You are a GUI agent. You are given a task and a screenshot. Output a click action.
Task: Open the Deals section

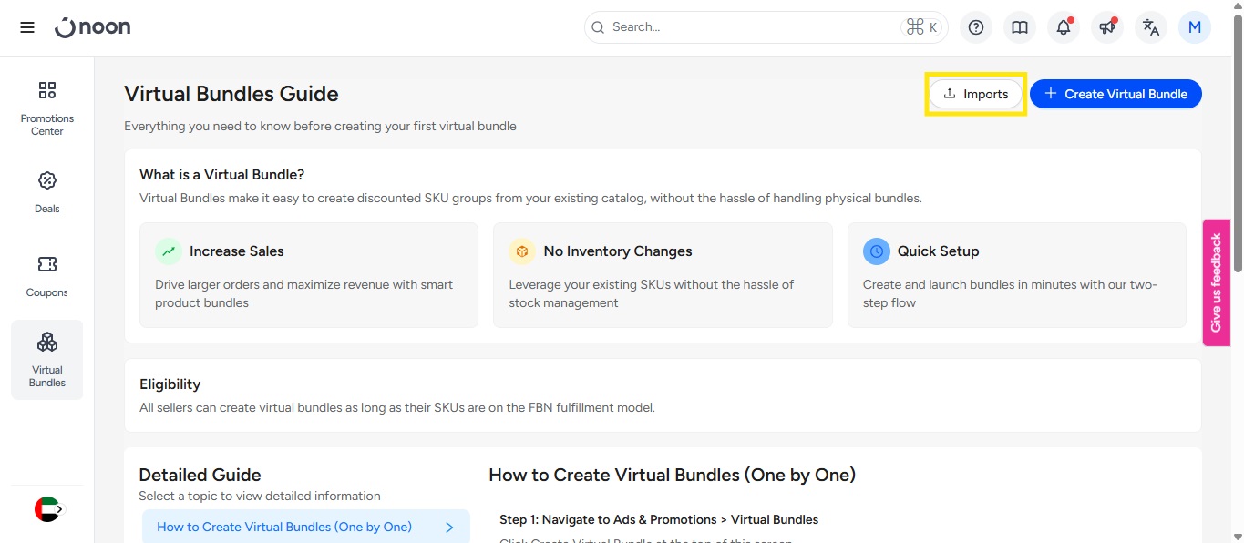(47, 191)
